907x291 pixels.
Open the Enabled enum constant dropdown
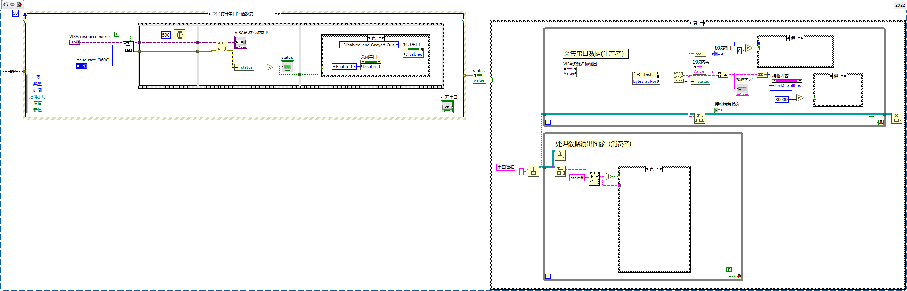(x=354, y=66)
